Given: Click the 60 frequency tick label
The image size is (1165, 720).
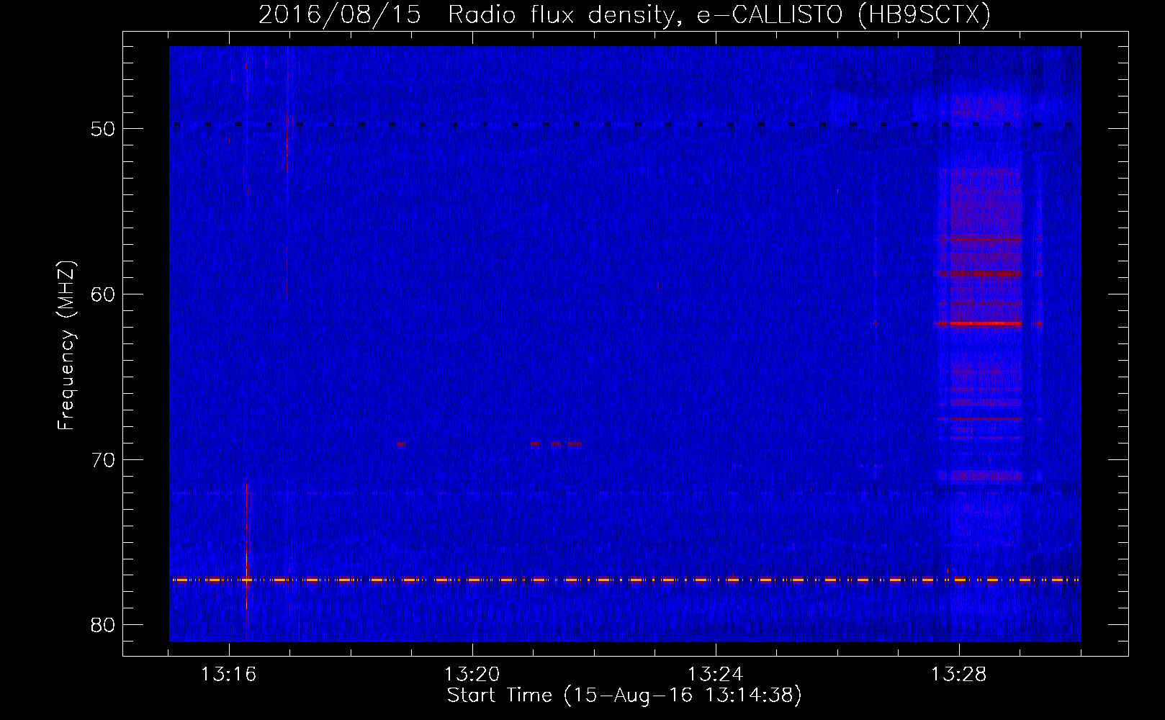Looking at the screenshot, I should tap(103, 294).
